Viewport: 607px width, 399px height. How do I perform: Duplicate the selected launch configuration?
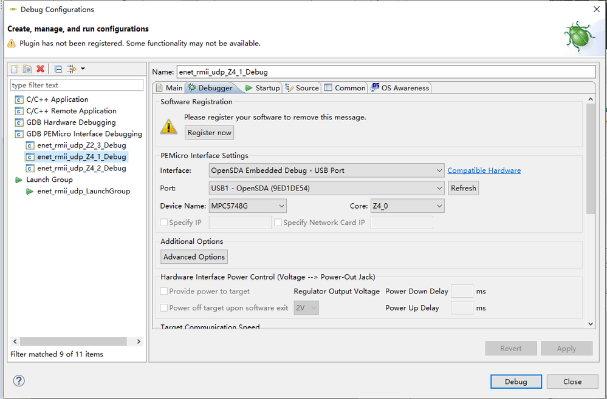click(x=27, y=69)
